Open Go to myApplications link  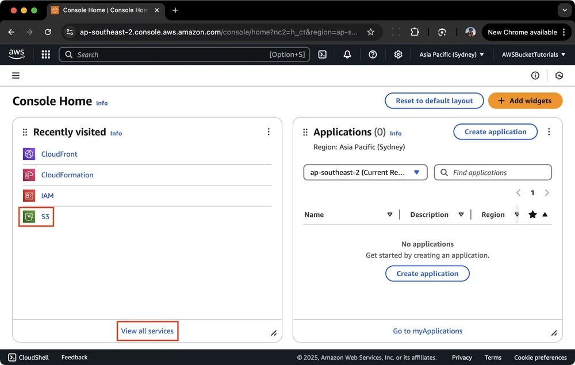[x=428, y=331]
